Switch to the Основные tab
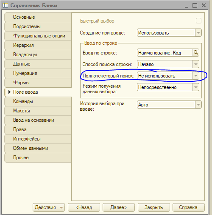 [x=38, y=17]
